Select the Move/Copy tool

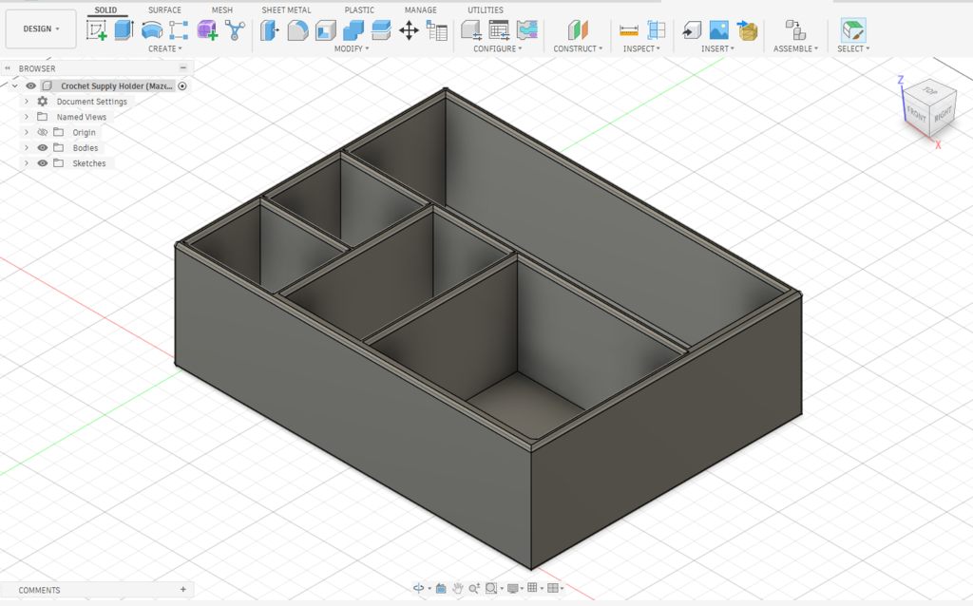409,29
